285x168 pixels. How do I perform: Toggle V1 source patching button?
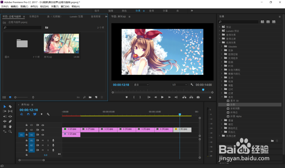click(x=21, y=135)
